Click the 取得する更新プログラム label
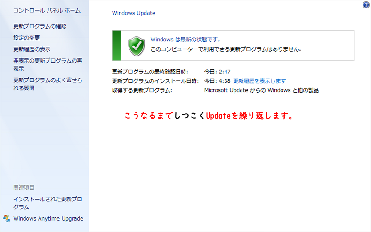 tap(142, 90)
